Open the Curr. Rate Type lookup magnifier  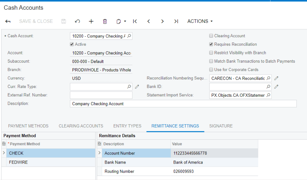point(129,86)
